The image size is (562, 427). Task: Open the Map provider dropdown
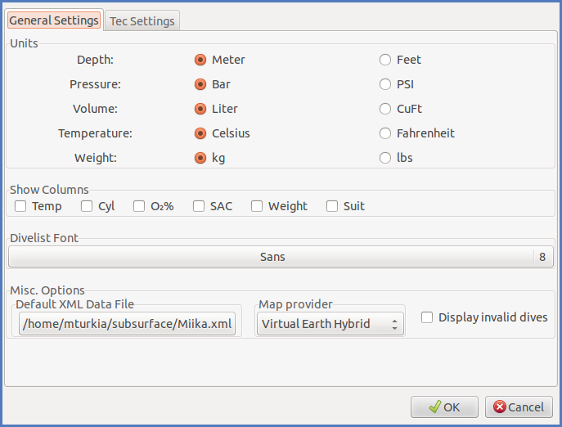tap(330, 324)
